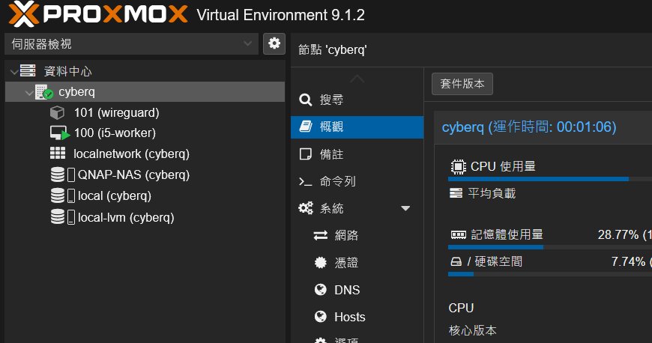The width and height of the screenshot is (652, 343).
Task: Open the 搜尋 search menu item
Action: 331,100
